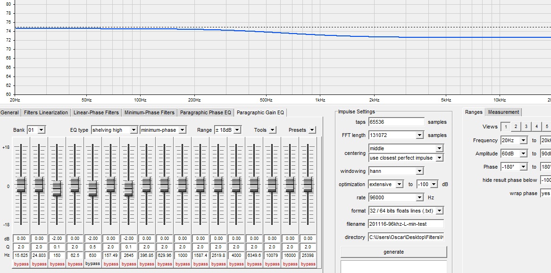This screenshot has height=273, width=551.
Task: Click the filename input field
Action: coord(406,224)
